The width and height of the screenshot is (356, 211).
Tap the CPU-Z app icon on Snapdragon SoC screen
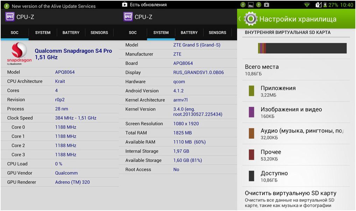pos(10,17)
